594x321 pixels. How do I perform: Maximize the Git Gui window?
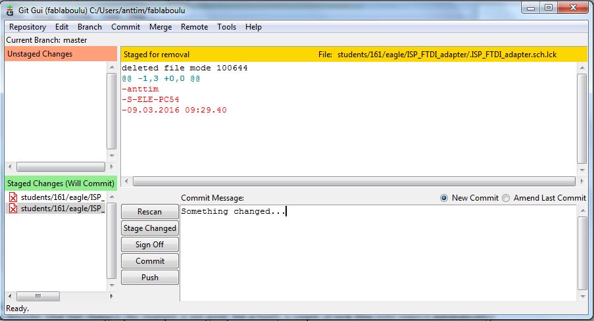(548, 8)
